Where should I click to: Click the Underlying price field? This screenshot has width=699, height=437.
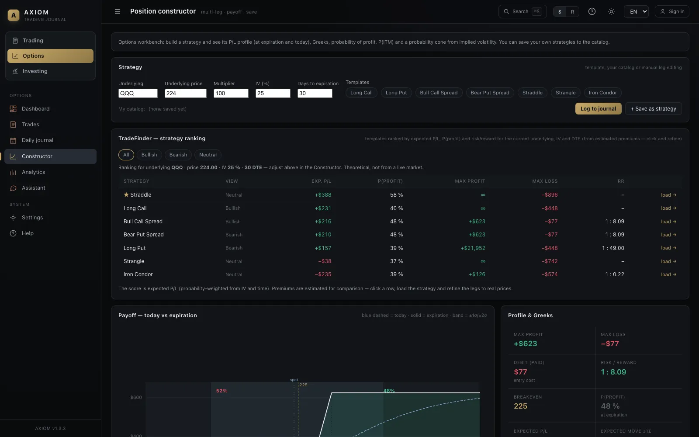(x=186, y=93)
